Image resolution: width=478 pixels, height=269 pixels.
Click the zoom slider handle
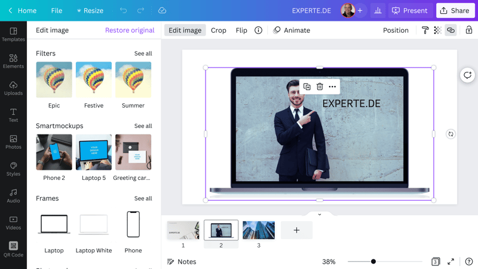373,261
